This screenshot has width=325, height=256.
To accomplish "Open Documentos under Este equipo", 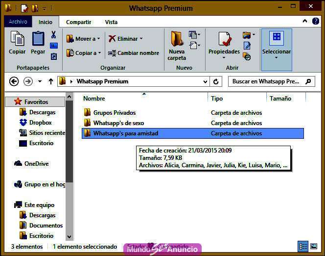I will [x=41, y=226].
